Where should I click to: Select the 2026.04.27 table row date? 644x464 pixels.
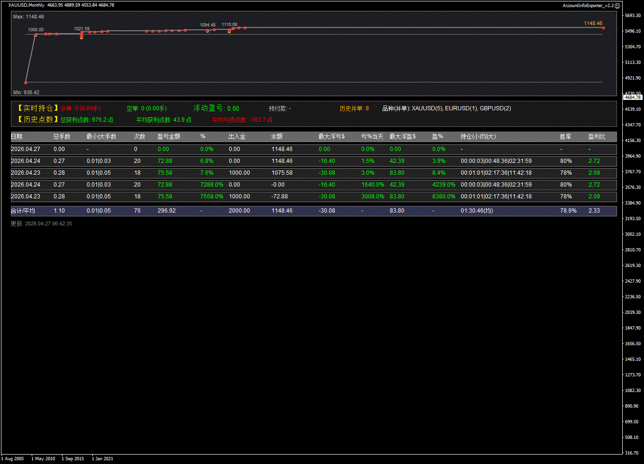[26, 149]
